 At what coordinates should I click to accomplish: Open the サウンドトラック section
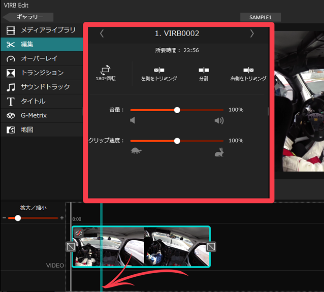coord(42,87)
